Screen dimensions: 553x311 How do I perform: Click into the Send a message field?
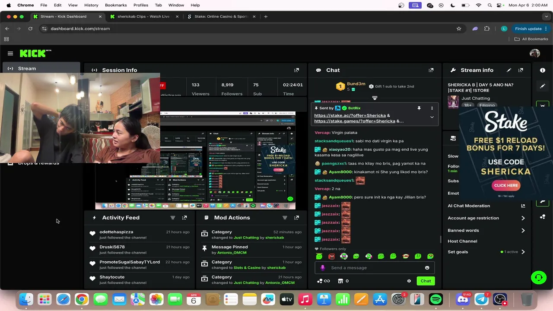(x=374, y=268)
